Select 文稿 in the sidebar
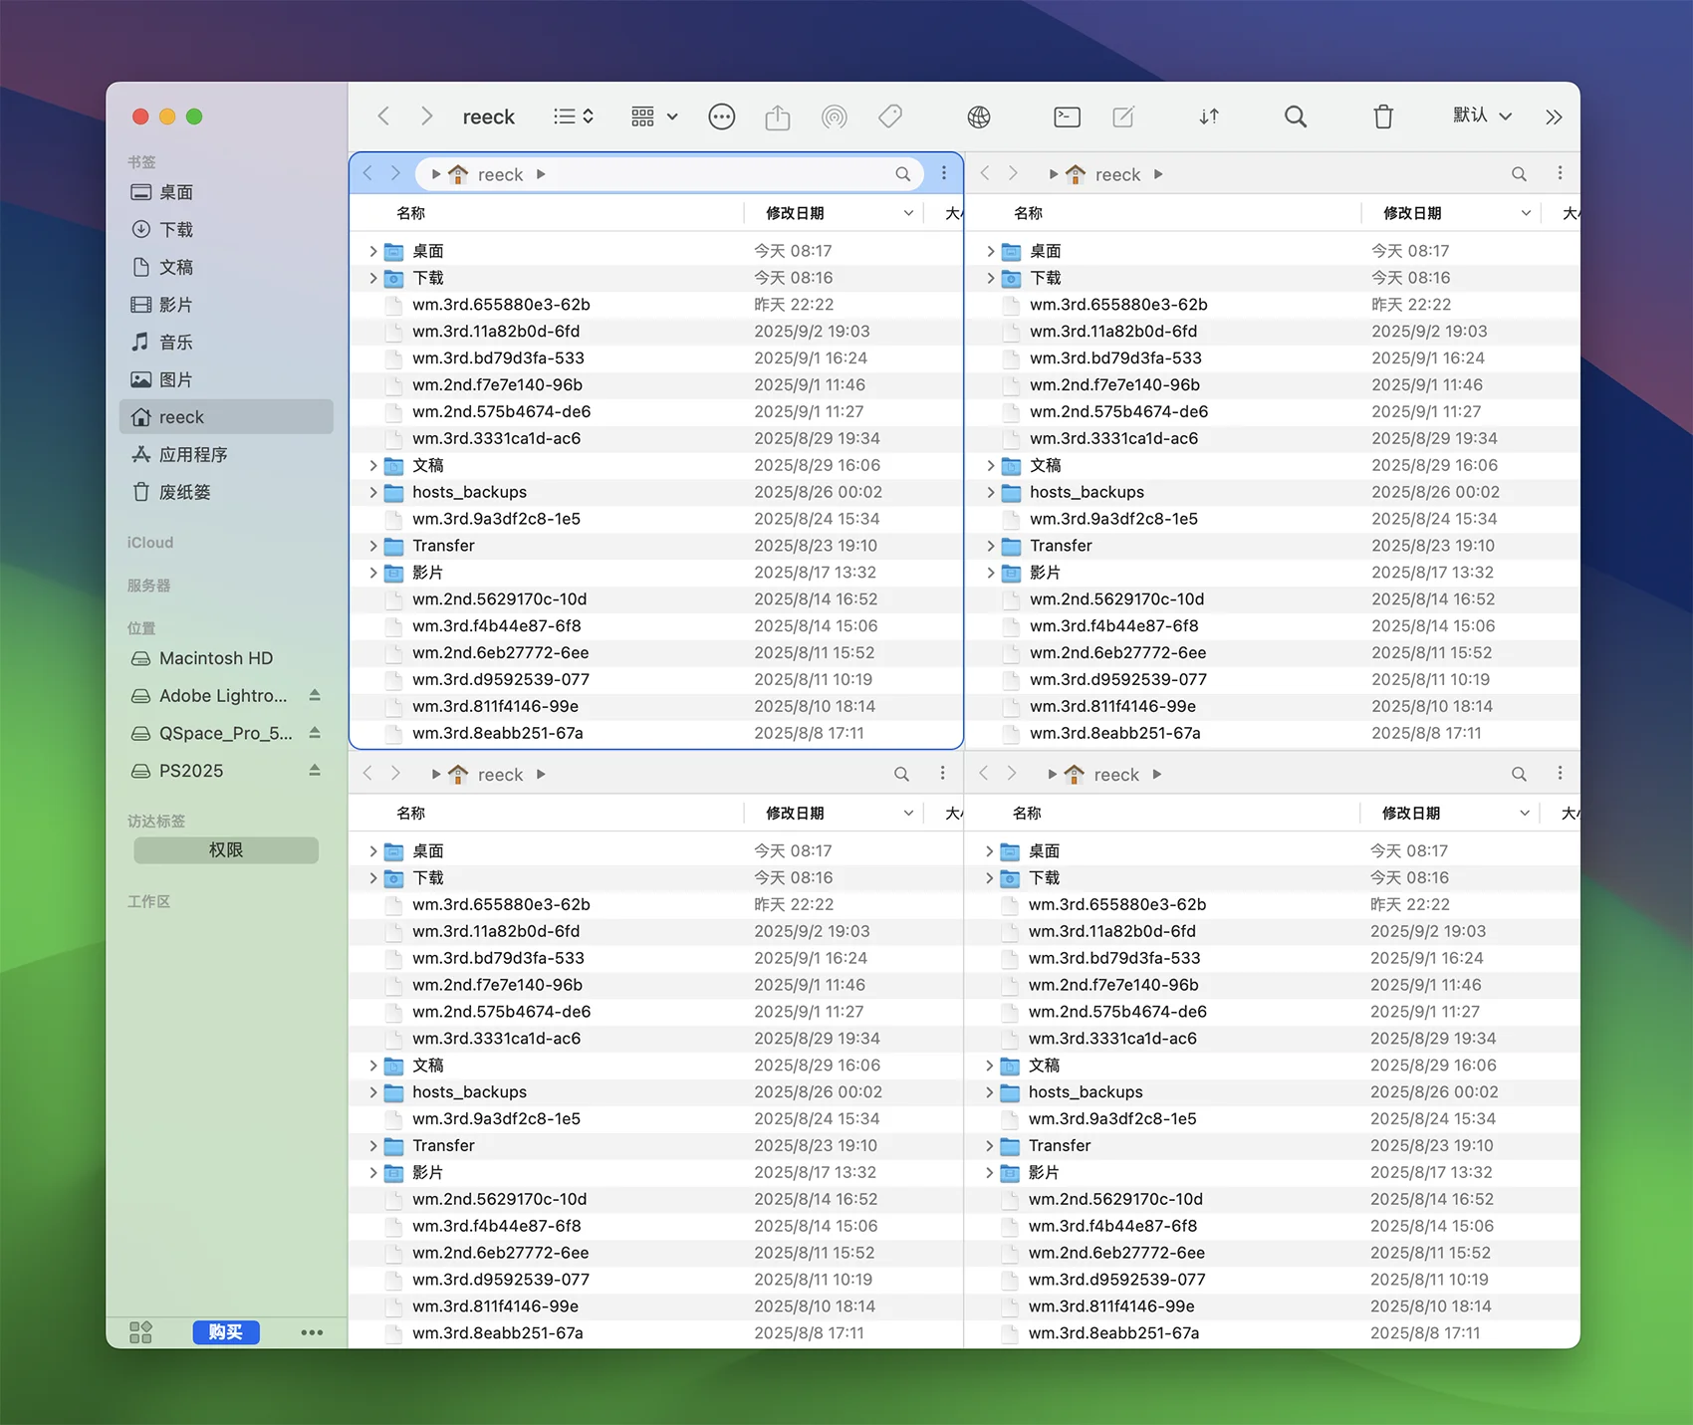1693x1425 pixels. 226,267
